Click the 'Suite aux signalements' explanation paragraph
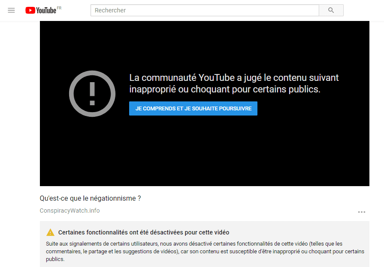The image size is (384, 267). [x=205, y=251]
